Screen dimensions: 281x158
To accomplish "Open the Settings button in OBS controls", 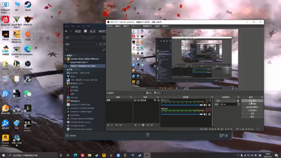I will 252,114.
